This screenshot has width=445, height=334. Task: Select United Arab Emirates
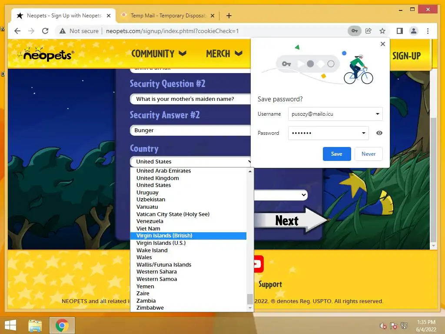[189, 170]
